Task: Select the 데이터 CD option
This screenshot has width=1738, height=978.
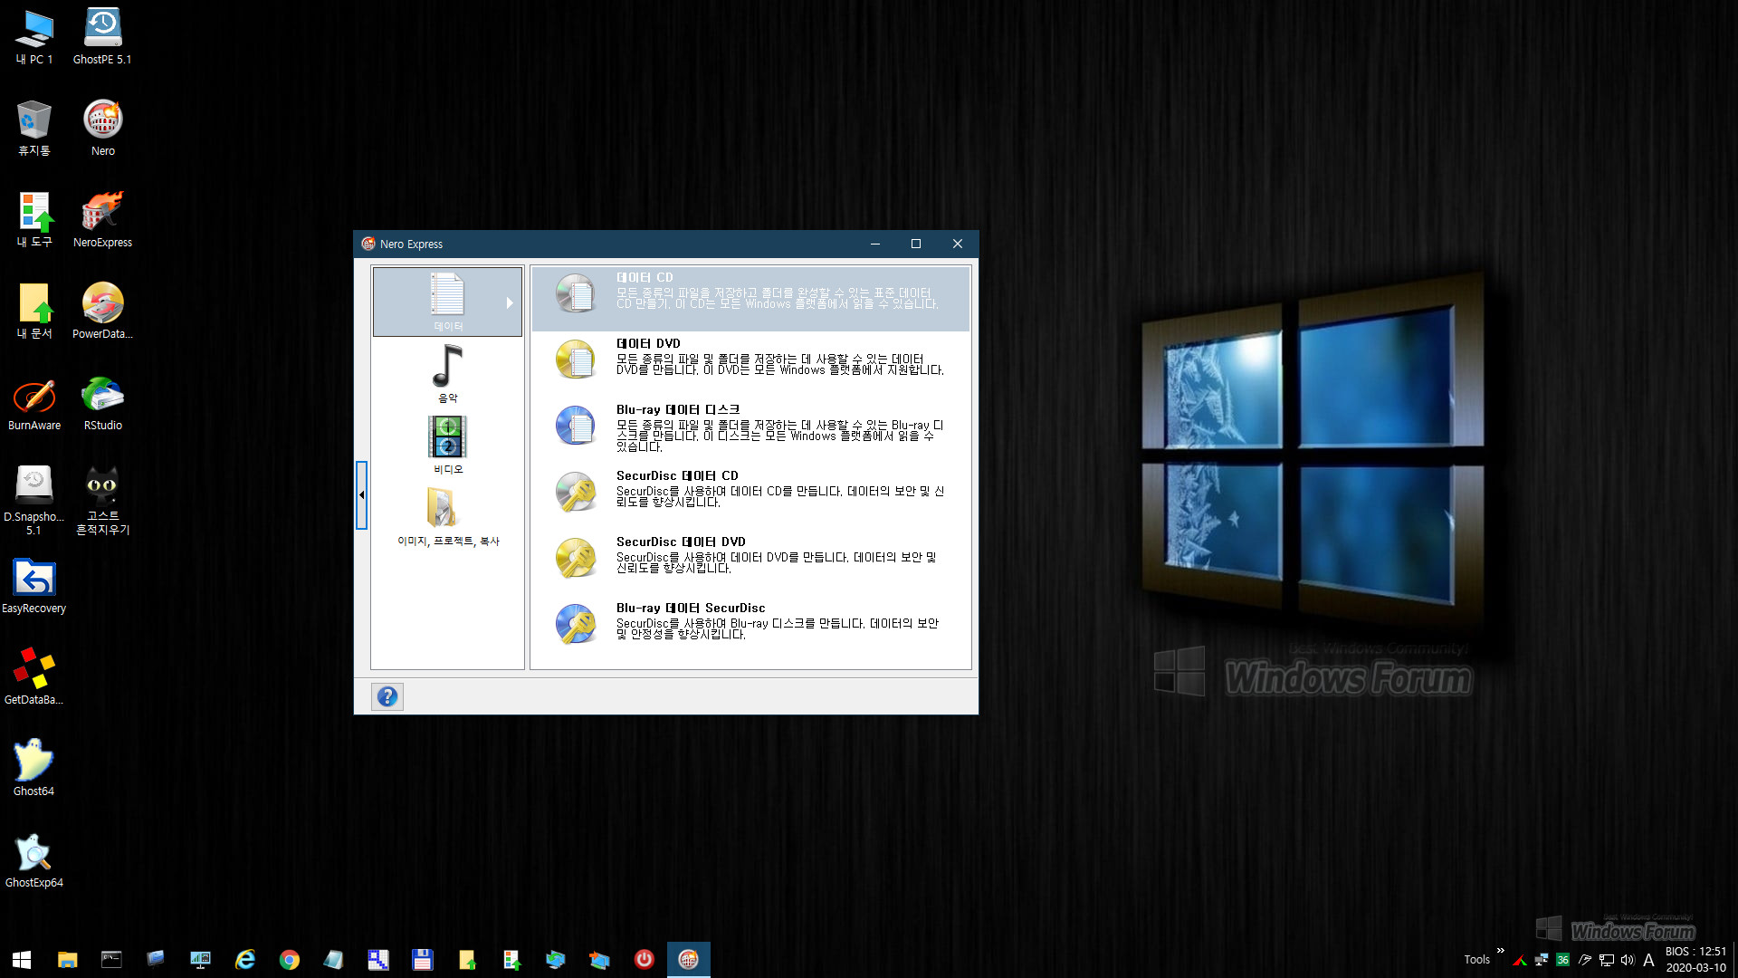Action: [x=750, y=298]
